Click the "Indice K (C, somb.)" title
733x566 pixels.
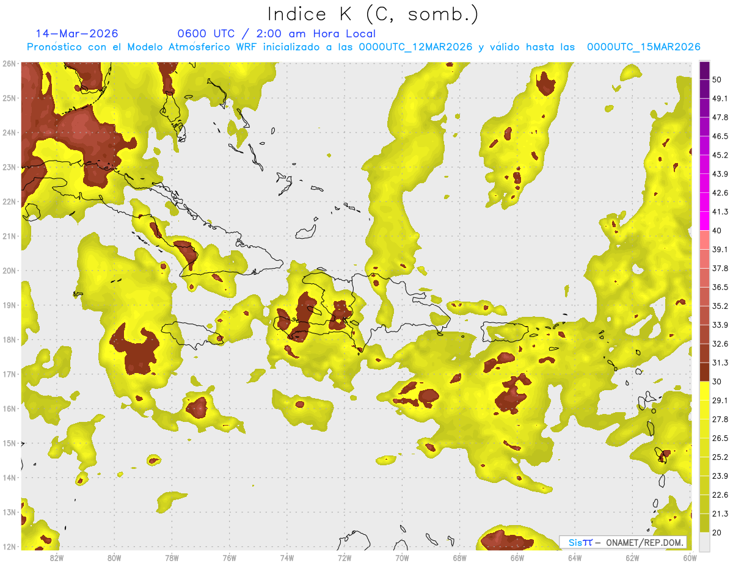pyautogui.click(x=373, y=14)
